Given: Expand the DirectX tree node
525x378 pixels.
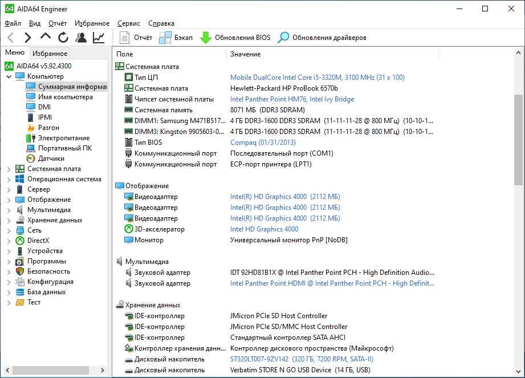Looking at the screenshot, I should (x=9, y=241).
